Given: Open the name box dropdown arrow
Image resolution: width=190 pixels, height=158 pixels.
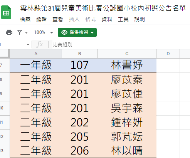Looking at the screenshot, I should tap(28, 45).
